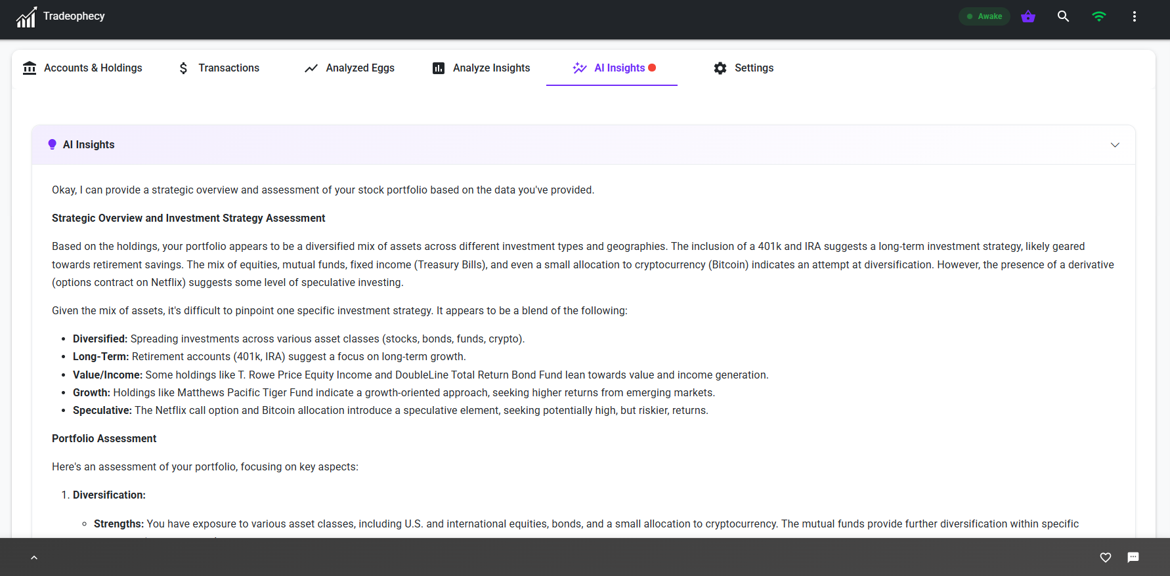The width and height of the screenshot is (1170, 576).
Task: Switch to the Analyzed Eggs tab
Action: (x=360, y=68)
